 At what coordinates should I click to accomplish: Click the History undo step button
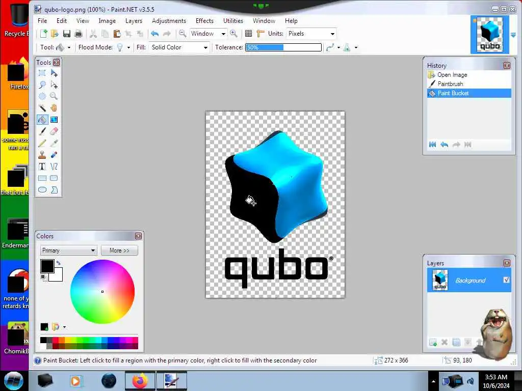point(444,144)
